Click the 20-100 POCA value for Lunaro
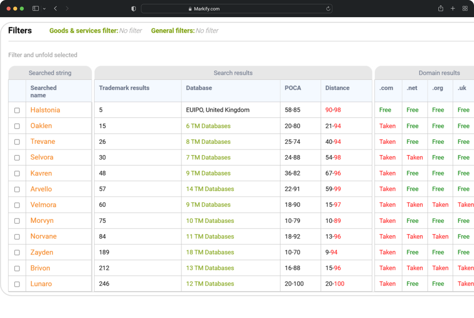 [294, 284]
